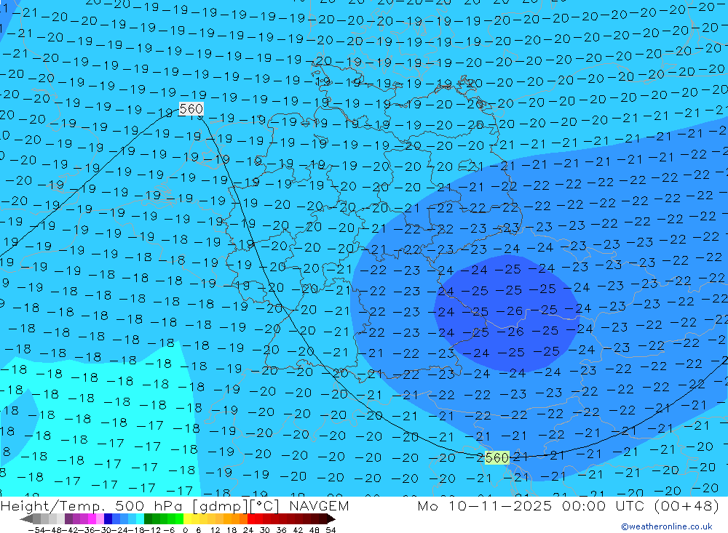
Task: Open the weatheronline.co.uk copyright link
Action: tap(667, 526)
